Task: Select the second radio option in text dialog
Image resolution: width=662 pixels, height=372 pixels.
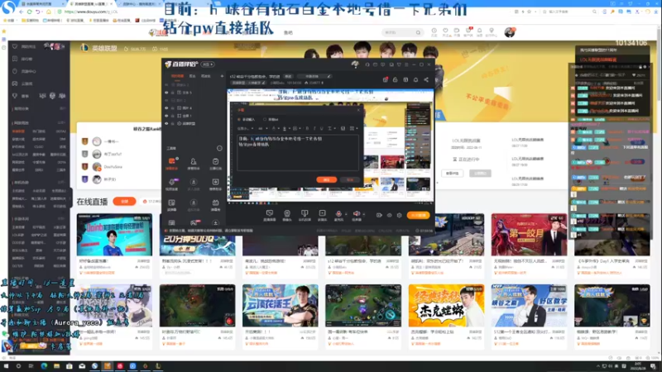Action: point(265,119)
